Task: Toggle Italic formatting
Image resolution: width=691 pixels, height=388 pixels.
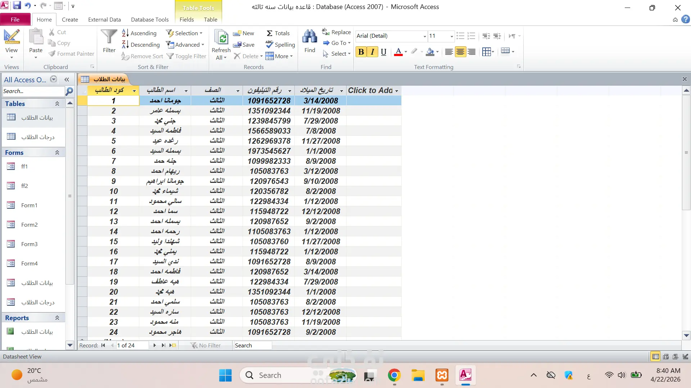Action: click(x=372, y=52)
